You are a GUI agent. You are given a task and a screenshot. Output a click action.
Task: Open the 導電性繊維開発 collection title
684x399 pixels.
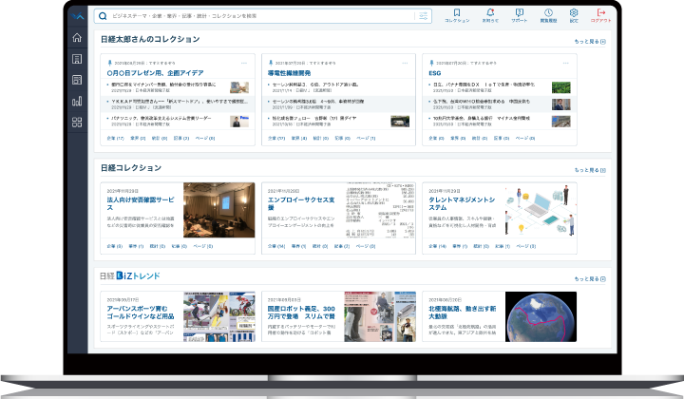[x=289, y=73]
